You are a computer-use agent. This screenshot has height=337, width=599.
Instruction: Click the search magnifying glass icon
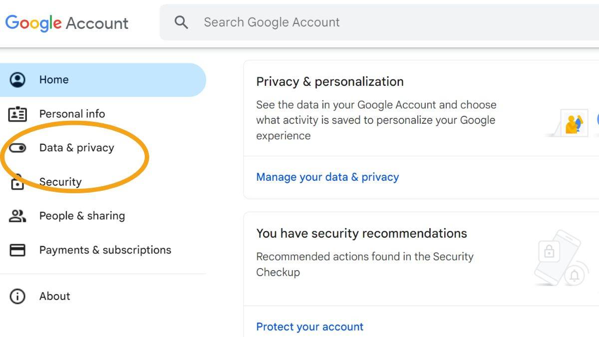pos(181,22)
